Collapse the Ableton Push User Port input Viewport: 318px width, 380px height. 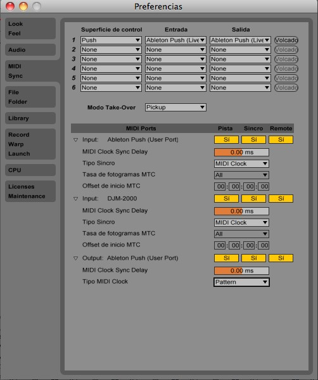(75, 140)
